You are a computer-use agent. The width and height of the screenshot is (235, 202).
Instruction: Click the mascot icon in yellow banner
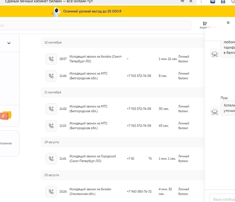click(56, 12)
